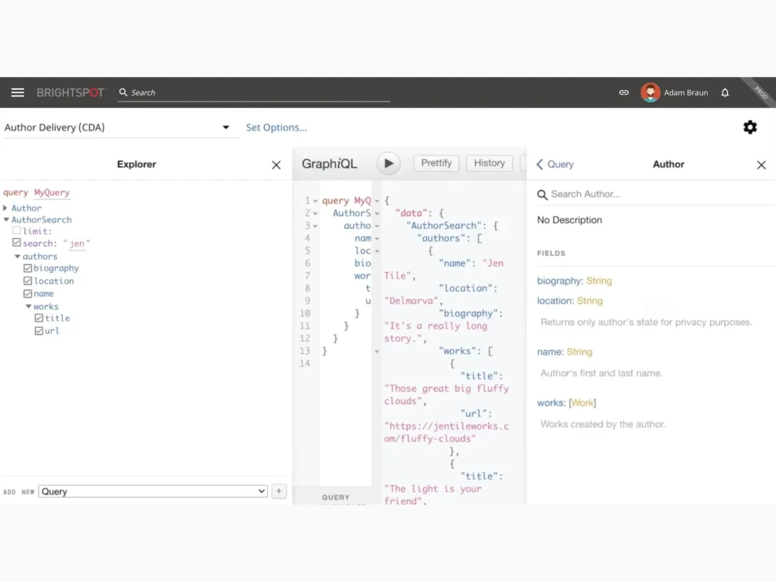
Task: Collapse the authors field tree
Action: [x=17, y=256]
